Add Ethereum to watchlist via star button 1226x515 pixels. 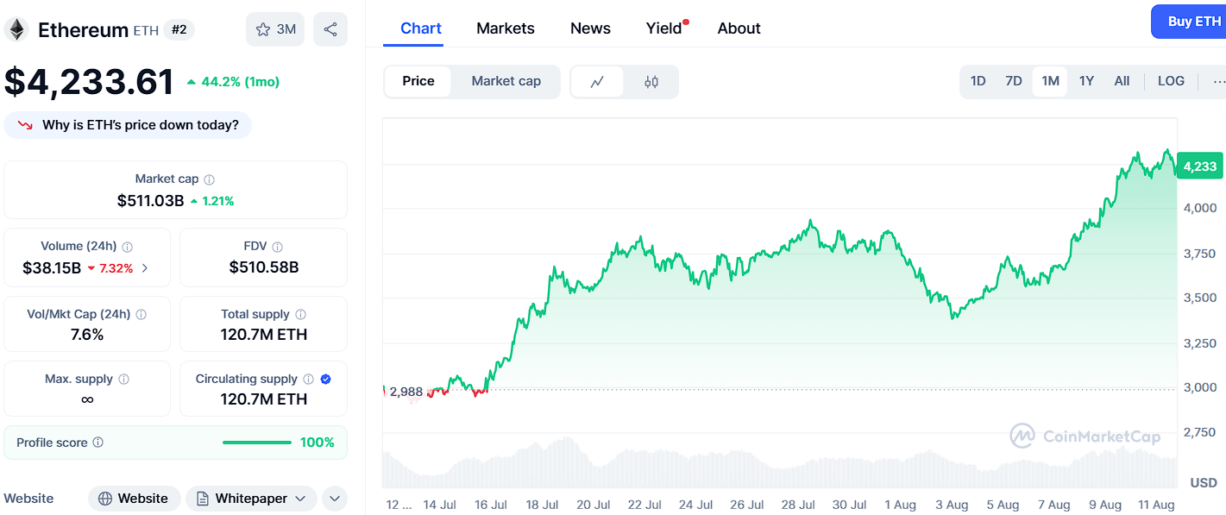(x=275, y=29)
